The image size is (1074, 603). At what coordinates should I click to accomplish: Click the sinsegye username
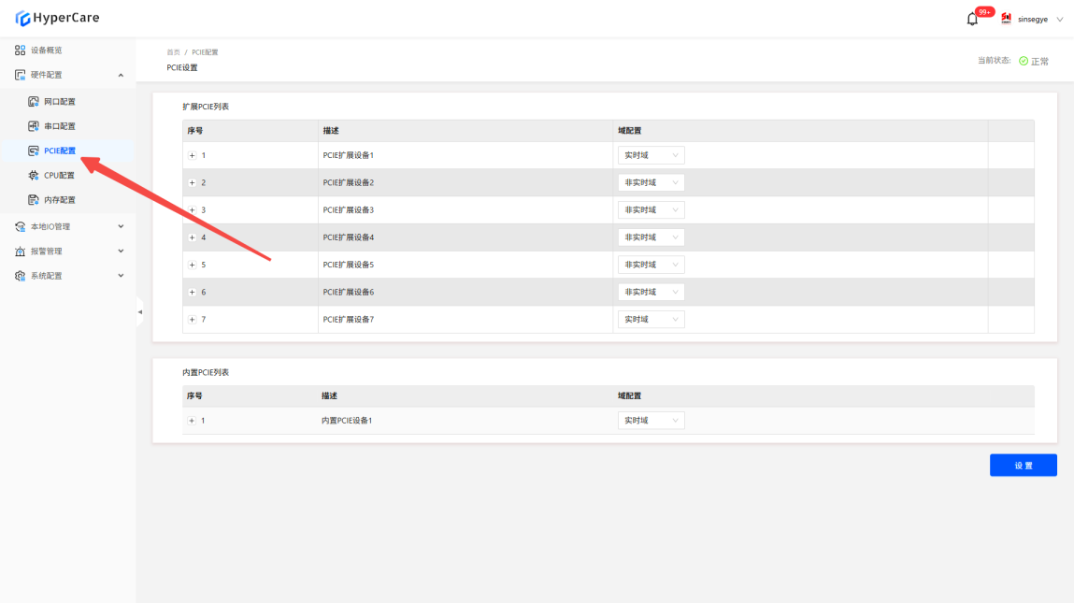click(1032, 20)
